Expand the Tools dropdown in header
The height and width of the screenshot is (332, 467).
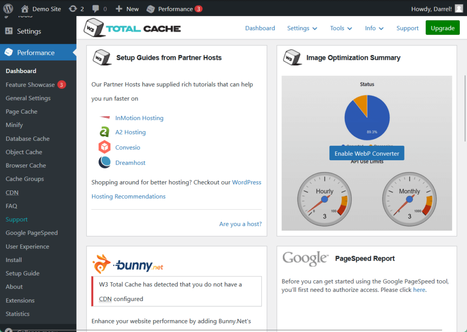pyautogui.click(x=341, y=28)
